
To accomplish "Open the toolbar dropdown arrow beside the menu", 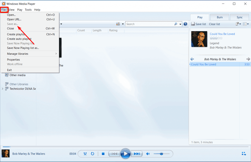I will (61, 24).
